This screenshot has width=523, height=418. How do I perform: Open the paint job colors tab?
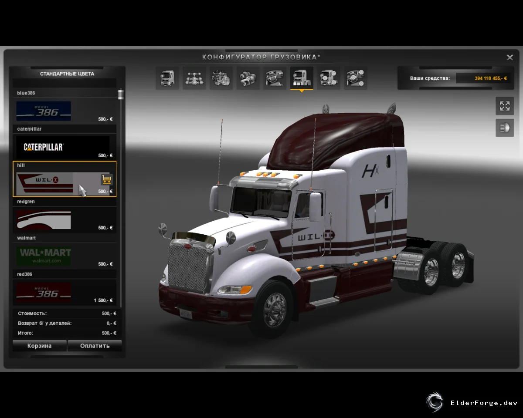[302, 78]
